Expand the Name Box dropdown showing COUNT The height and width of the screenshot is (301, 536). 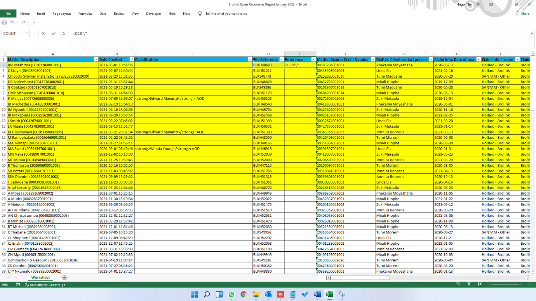(x=27, y=34)
